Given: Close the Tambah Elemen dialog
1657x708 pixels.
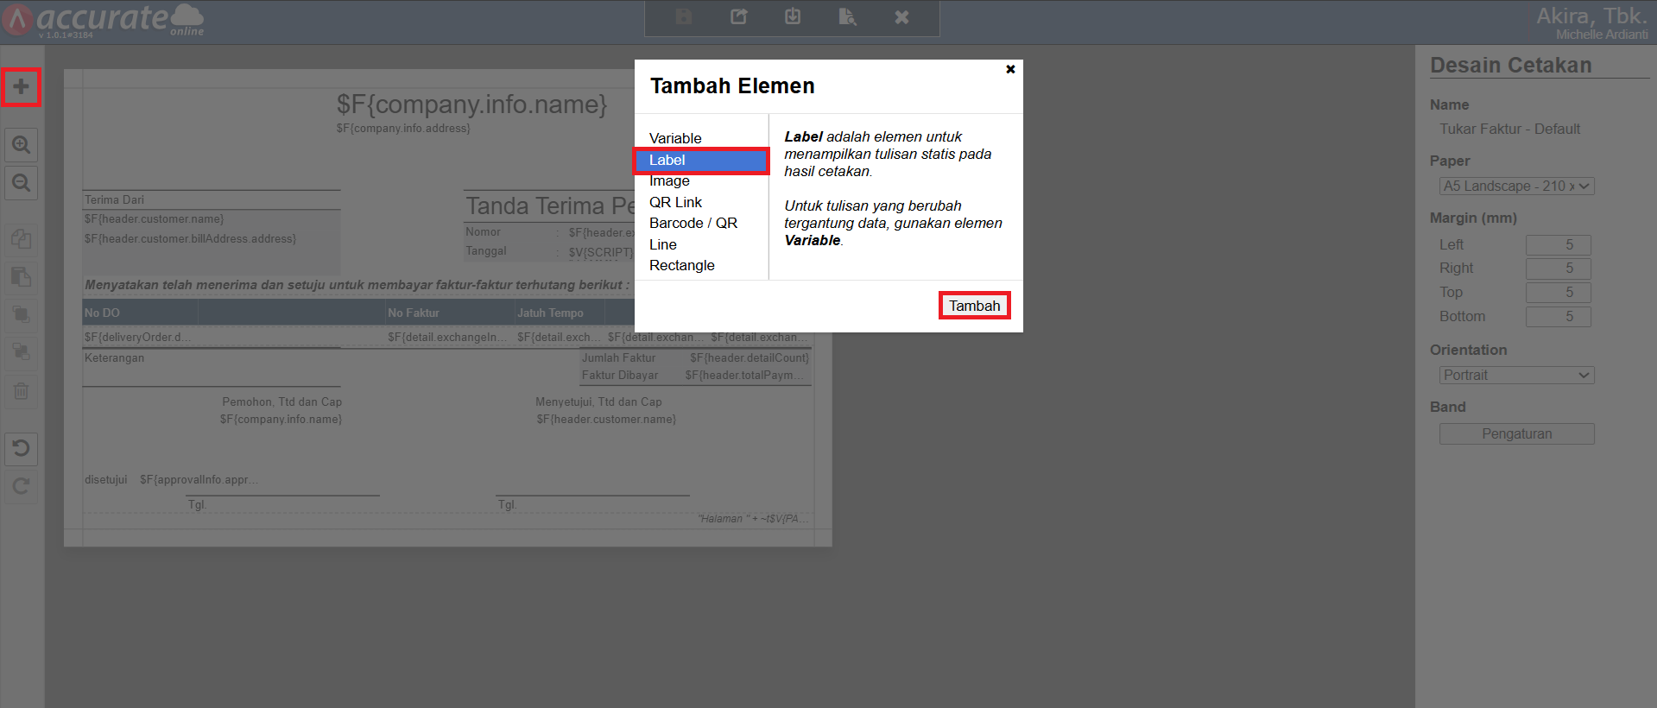Looking at the screenshot, I should pos(1010,69).
